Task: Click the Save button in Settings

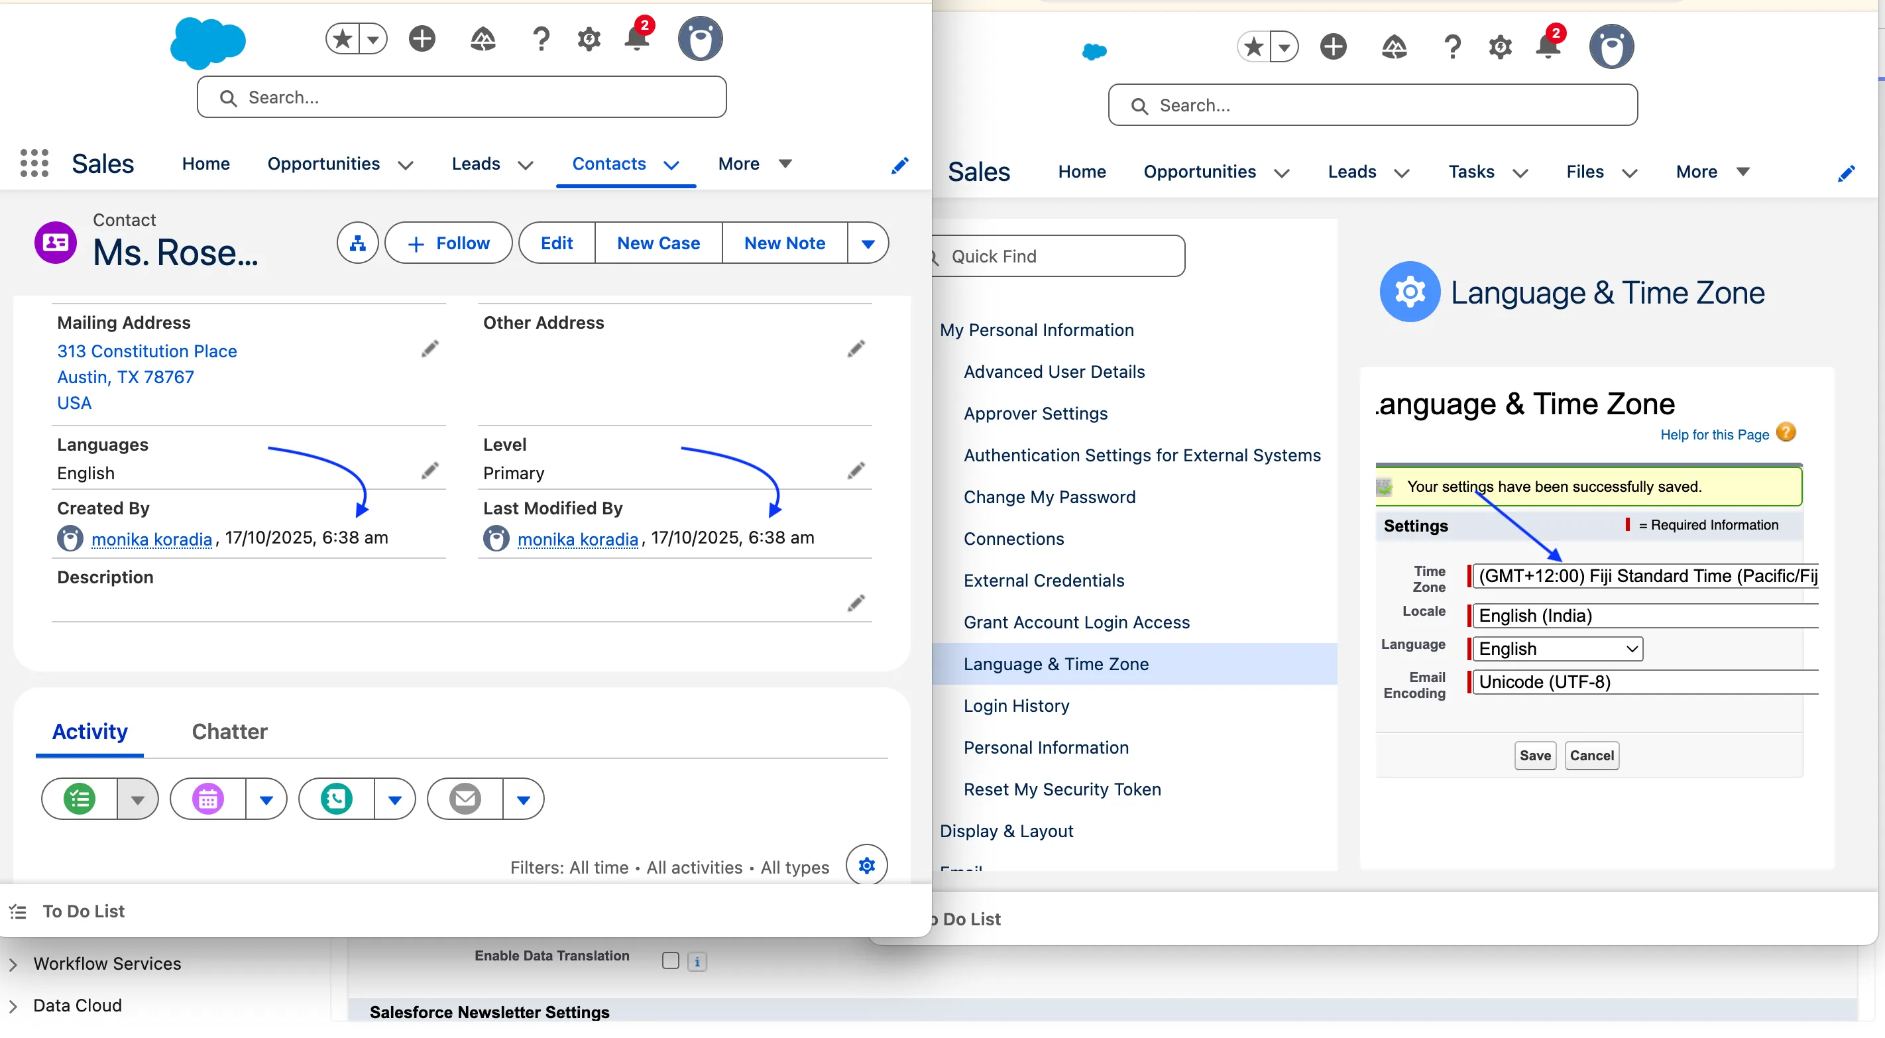Action: tap(1534, 756)
